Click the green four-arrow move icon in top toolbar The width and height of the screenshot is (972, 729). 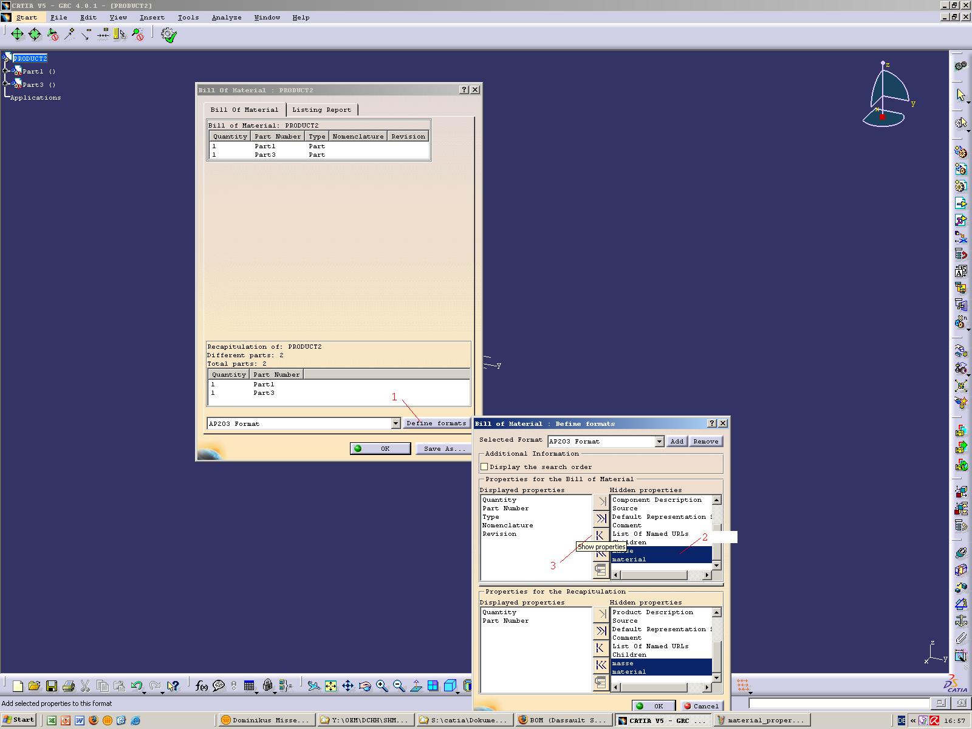(x=17, y=35)
